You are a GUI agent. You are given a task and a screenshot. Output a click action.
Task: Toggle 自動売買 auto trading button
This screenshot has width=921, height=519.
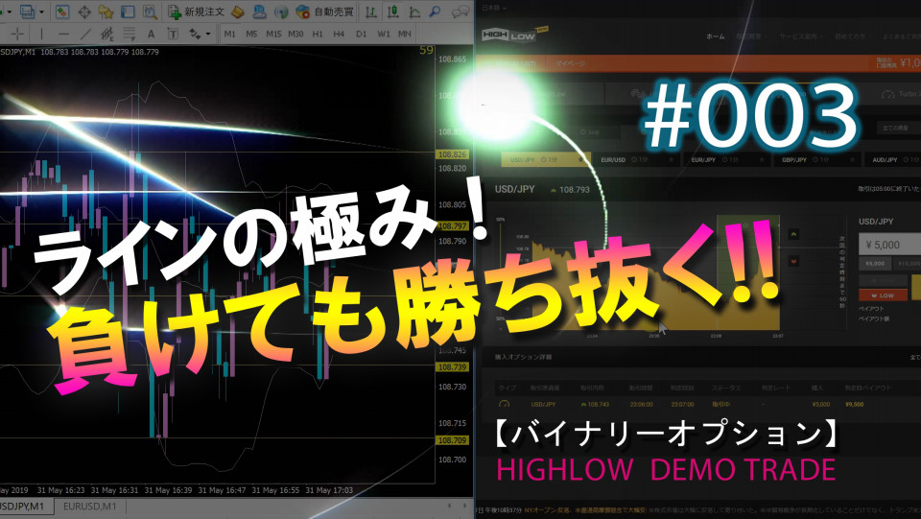325,12
